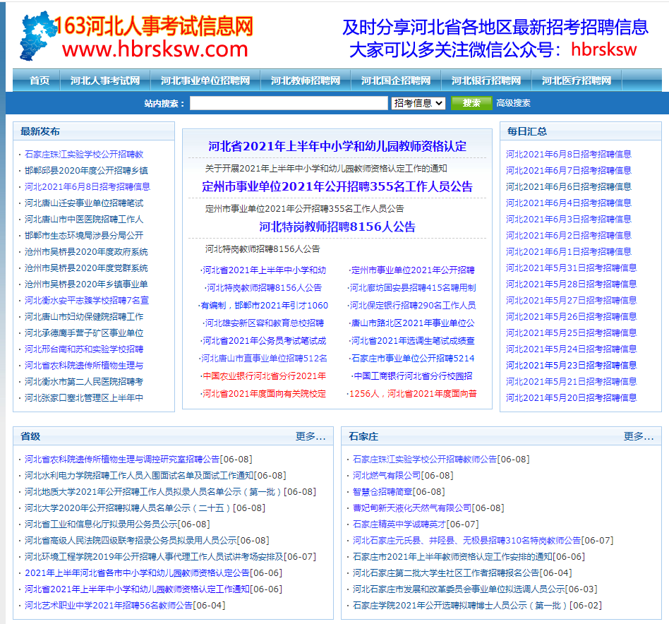Open 河北医疗招聘网 navigation item
Image resolution: width=669 pixels, height=624 pixels.
click(x=577, y=80)
